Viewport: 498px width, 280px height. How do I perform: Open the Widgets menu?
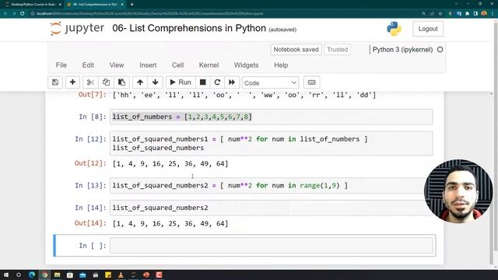tap(246, 65)
